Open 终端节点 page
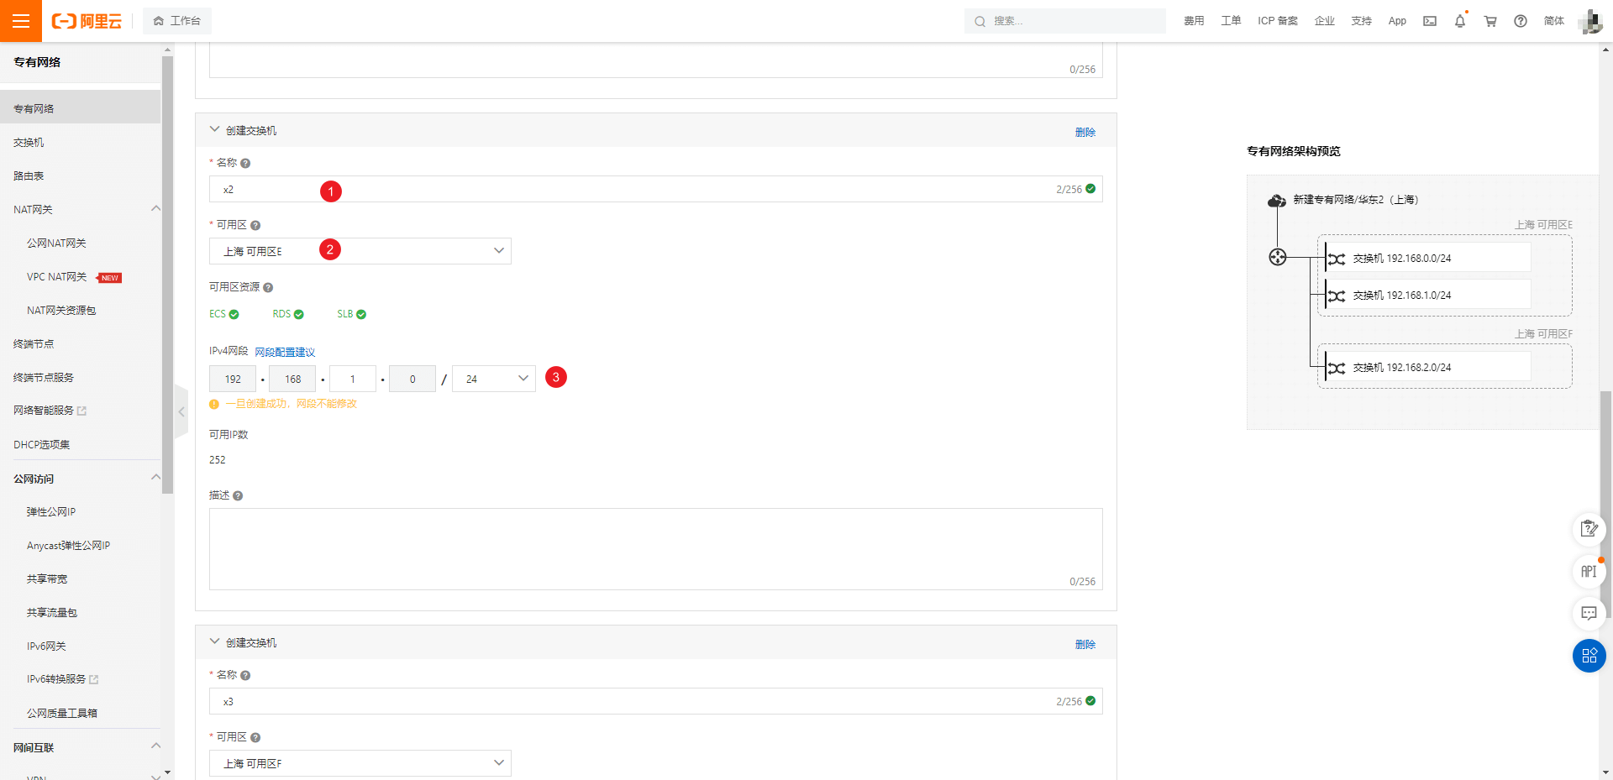This screenshot has width=1613, height=780. (x=34, y=343)
